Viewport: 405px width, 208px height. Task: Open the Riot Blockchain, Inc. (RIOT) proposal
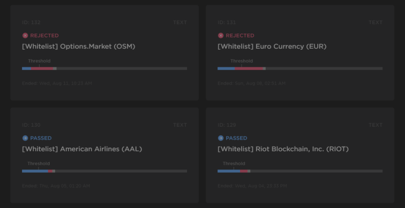coord(283,149)
